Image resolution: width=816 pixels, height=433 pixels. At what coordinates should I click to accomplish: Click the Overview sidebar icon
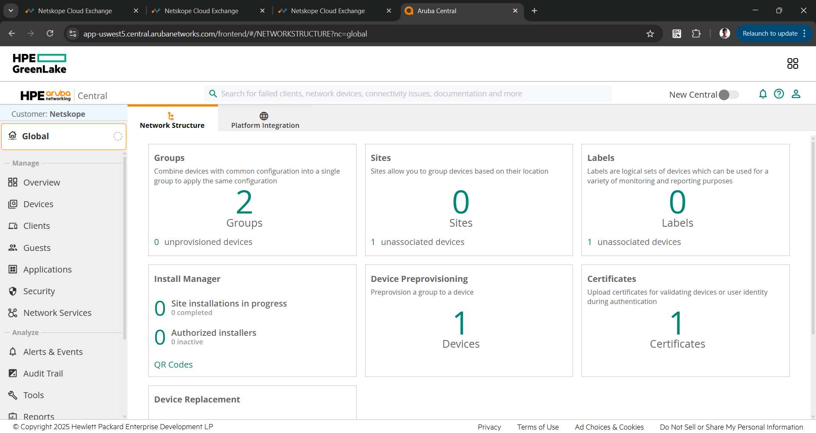(x=13, y=182)
